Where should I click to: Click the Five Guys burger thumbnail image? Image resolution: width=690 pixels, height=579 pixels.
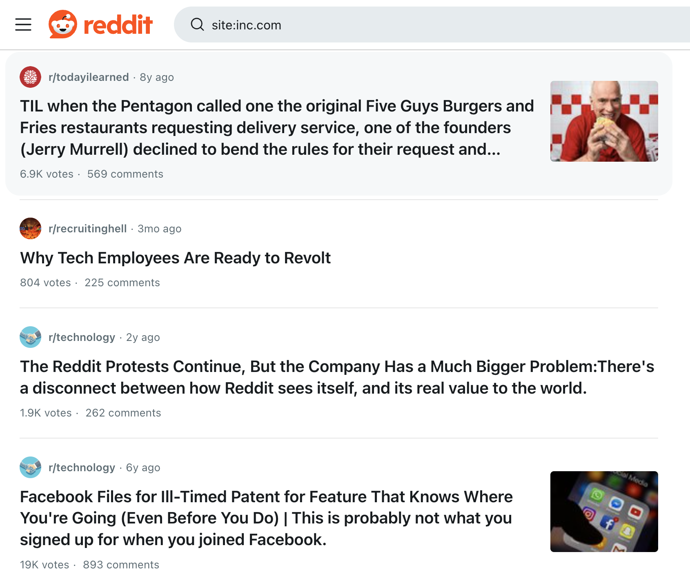(604, 121)
